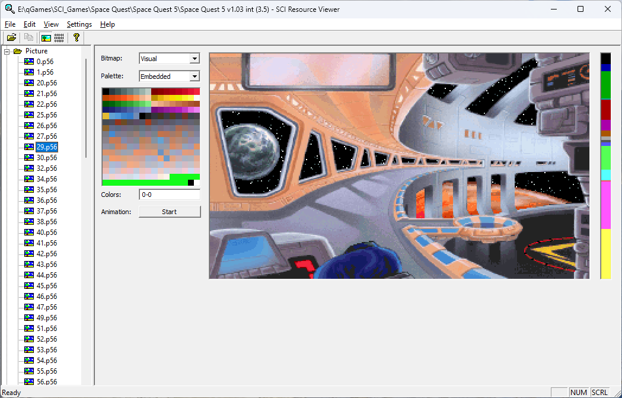Click the picture icon beside 27.p56
This screenshot has height=398, width=622.
tap(29, 136)
